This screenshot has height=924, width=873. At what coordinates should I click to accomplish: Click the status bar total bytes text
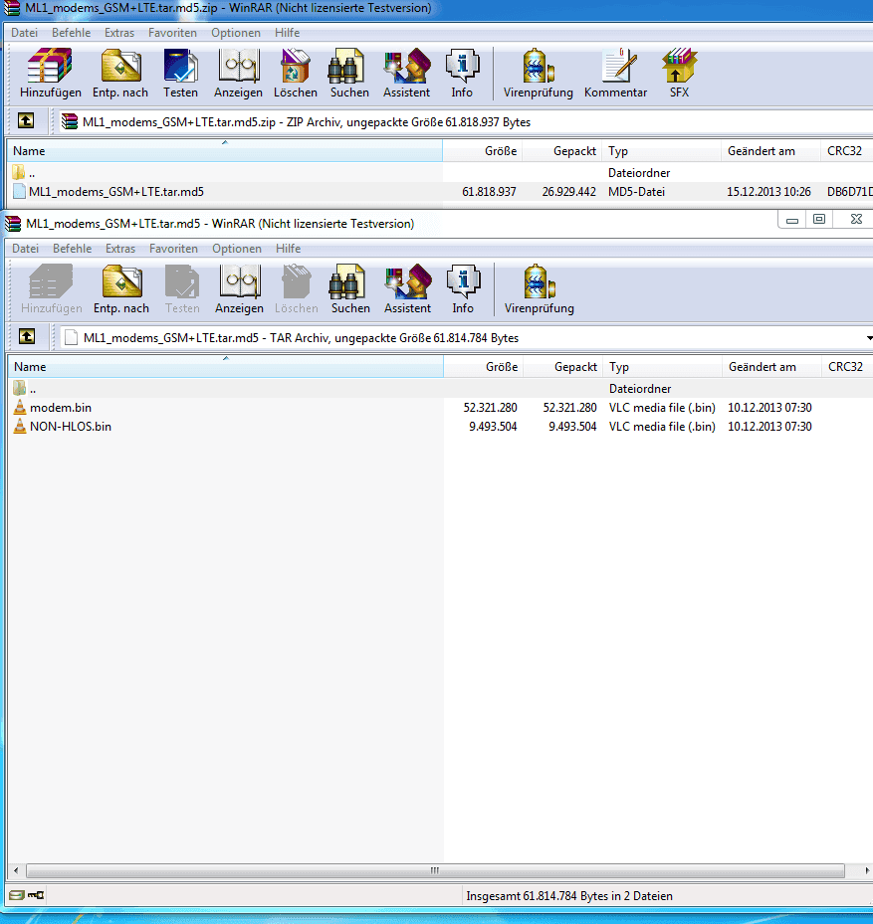569,896
